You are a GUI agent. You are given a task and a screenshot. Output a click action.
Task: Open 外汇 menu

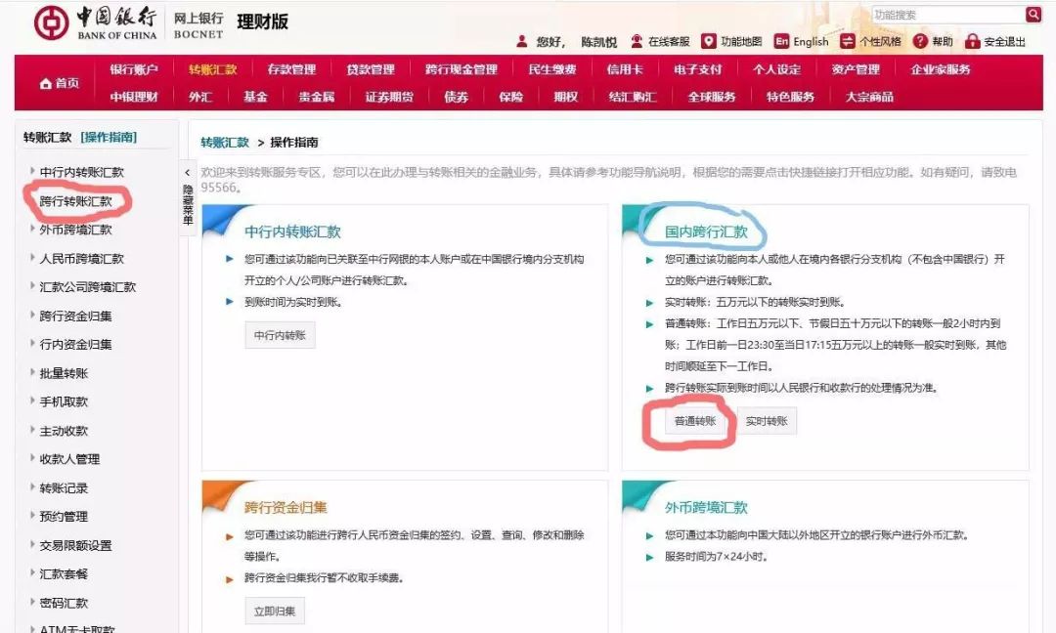[200, 97]
